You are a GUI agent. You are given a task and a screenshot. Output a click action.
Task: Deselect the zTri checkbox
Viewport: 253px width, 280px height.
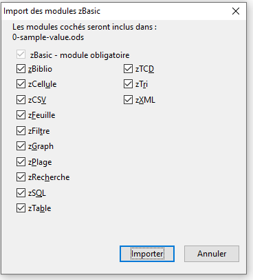(x=128, y=84)
